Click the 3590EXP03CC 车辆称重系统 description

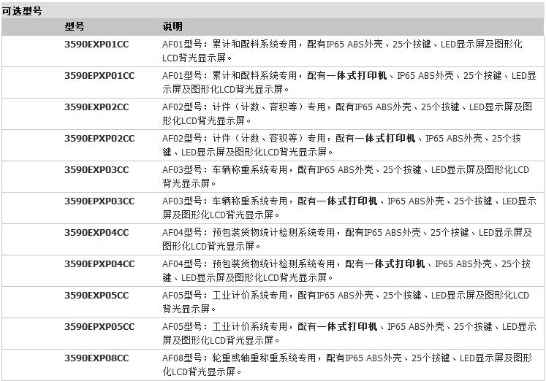[x=345, y=177]
